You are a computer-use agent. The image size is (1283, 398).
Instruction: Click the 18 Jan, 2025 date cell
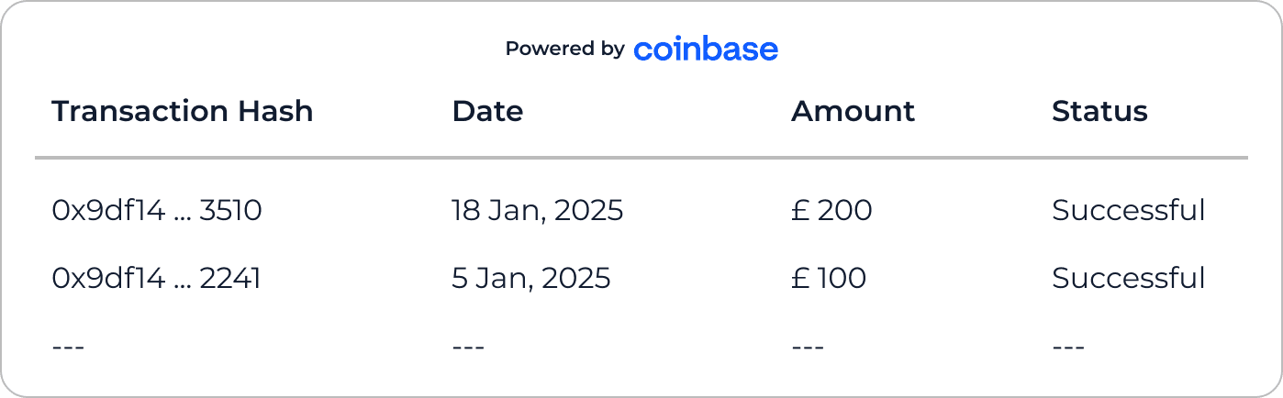538,211
